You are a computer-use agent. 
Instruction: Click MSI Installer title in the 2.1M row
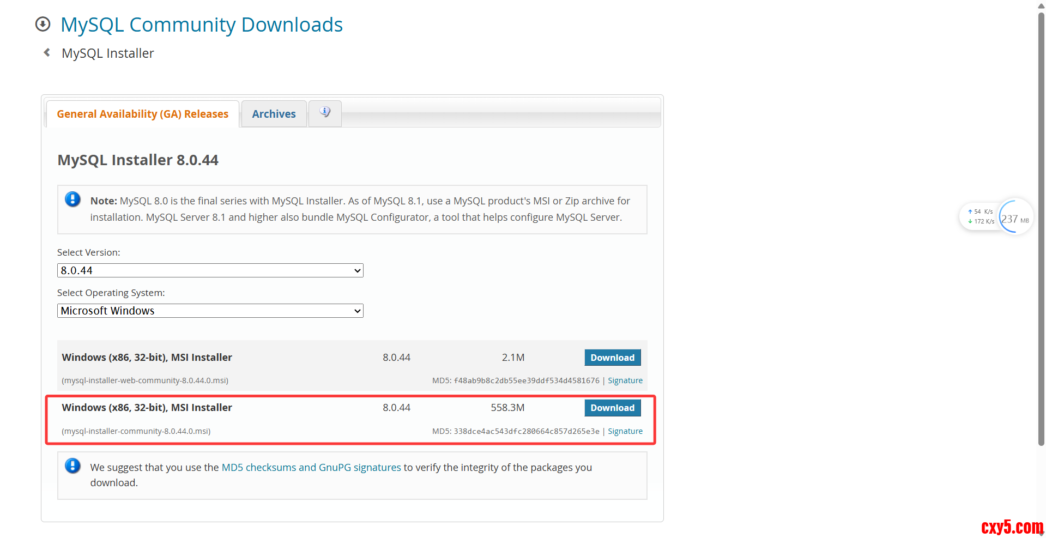coord(147,358)
